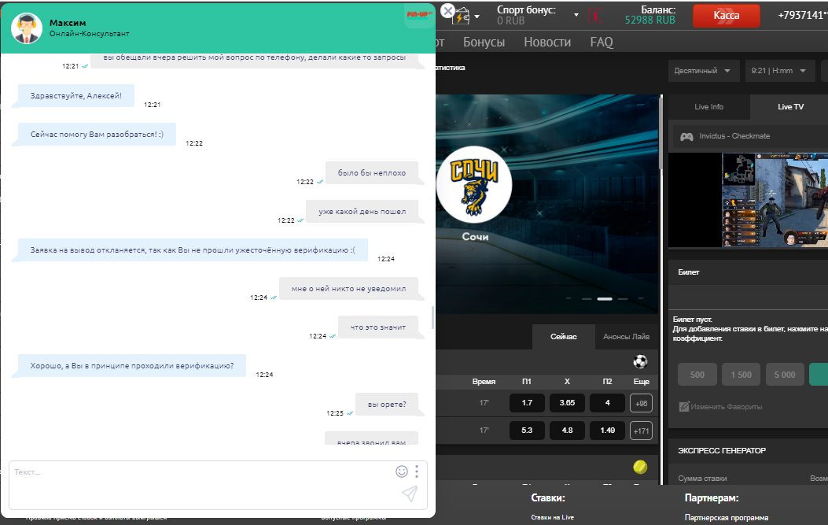The image size is (828, 525).
Task: Select the tennis ball sport icon
Action: point(641,467)
